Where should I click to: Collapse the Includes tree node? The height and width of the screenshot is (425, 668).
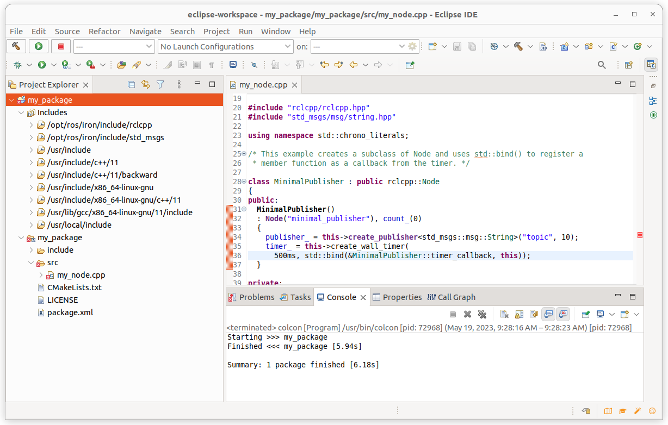pos(22,112)
